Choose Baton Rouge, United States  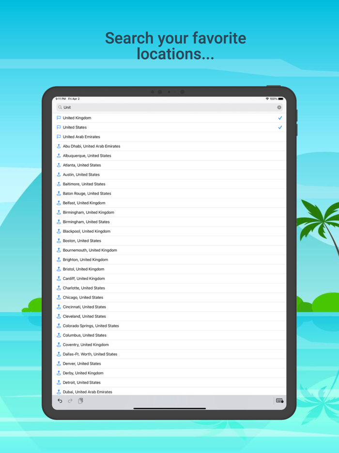87,194
